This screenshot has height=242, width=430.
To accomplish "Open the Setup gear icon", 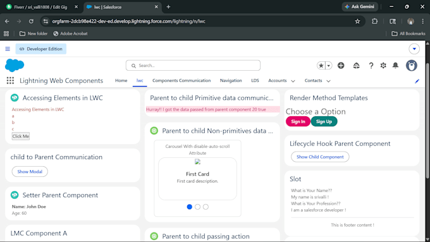I will point(383,66).
